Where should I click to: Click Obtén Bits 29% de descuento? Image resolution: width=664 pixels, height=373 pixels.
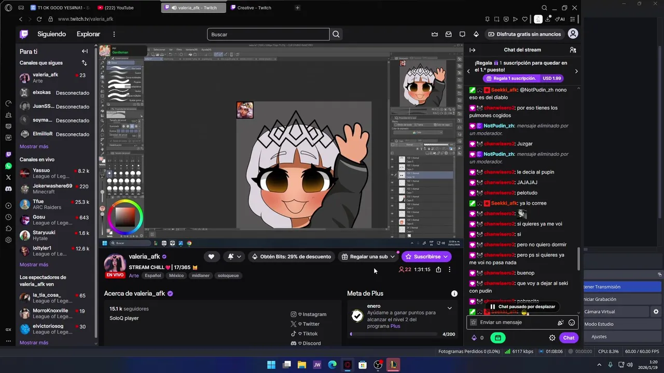pyautogui.click(x=291, y=256)
